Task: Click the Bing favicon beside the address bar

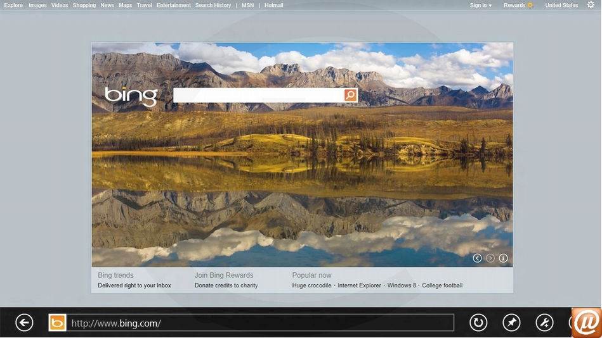Action: click(57, 323)
